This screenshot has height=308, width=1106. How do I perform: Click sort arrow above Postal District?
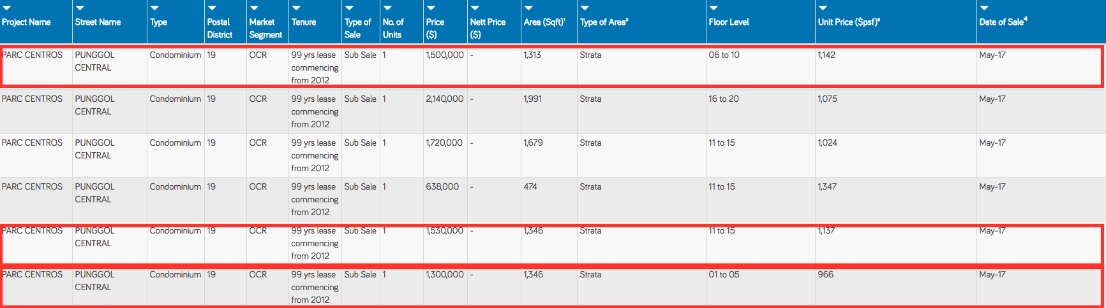pos(212,8)
